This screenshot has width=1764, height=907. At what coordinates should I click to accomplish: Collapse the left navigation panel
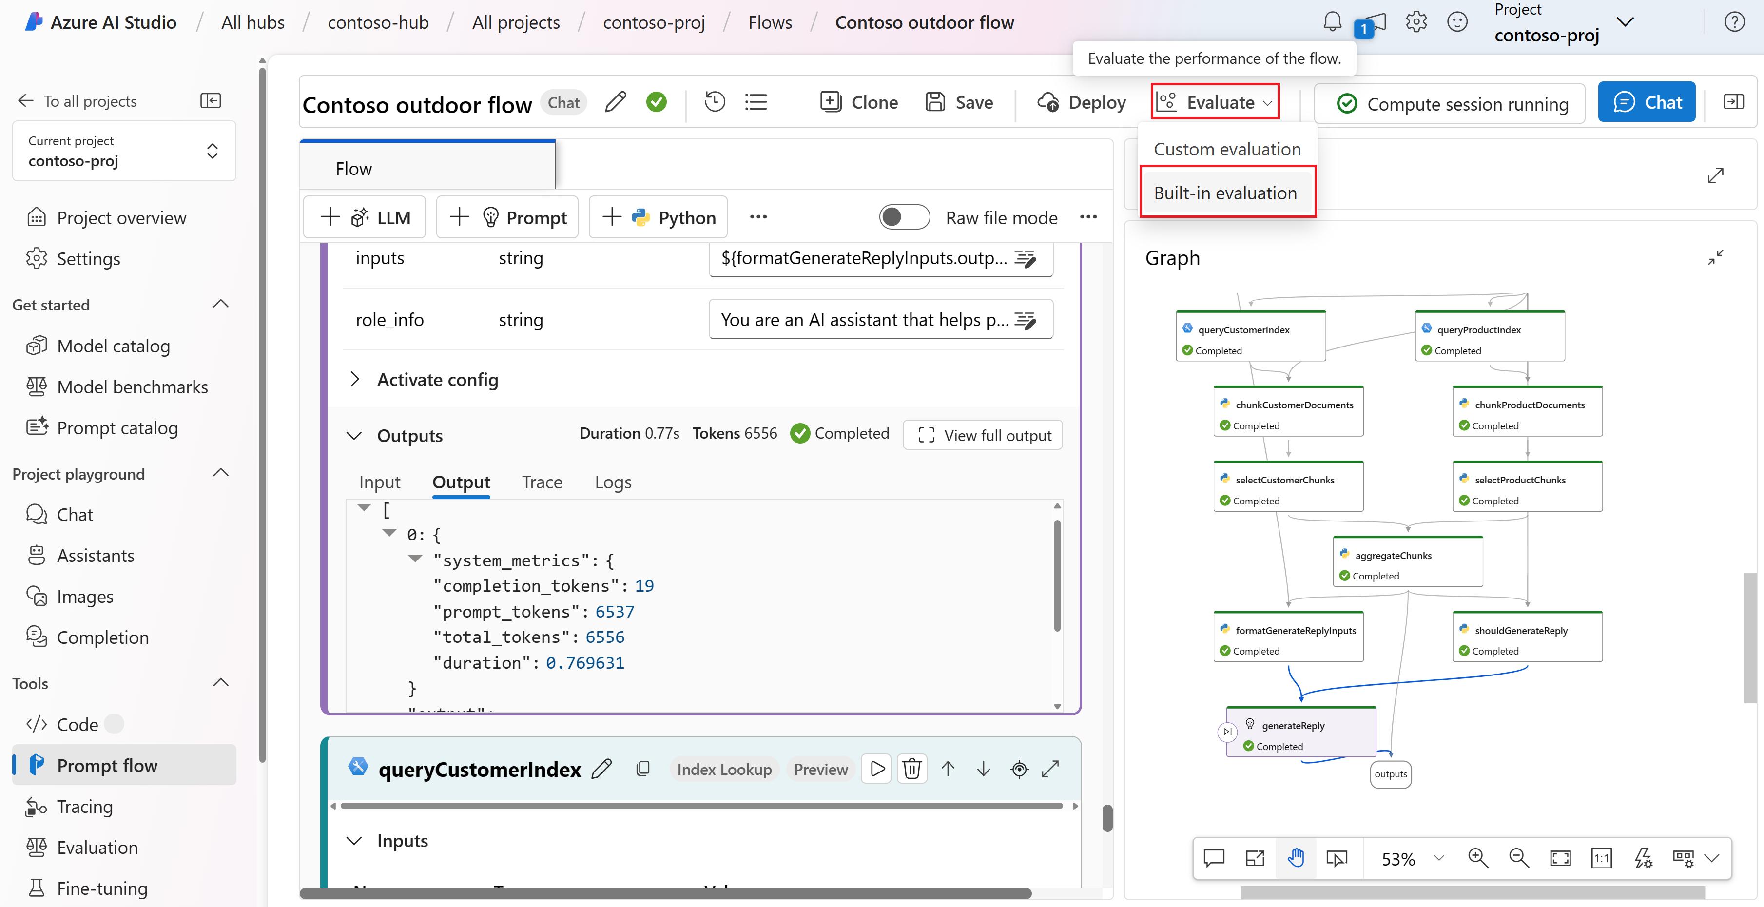coord(210,100)
